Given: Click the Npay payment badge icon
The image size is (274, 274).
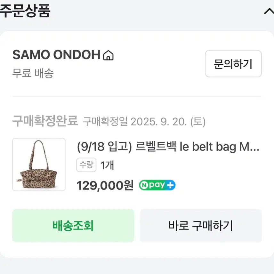Looking at the screenshot, I should 157,185.
